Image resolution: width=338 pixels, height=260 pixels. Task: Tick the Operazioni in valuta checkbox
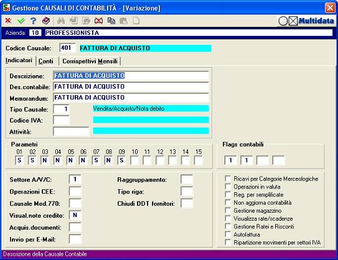pos(228,187)
